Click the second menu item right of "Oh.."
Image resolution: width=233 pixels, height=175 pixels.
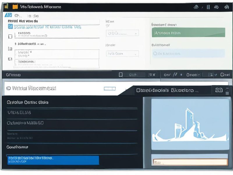pyautogui.click(x=33, y=16)
